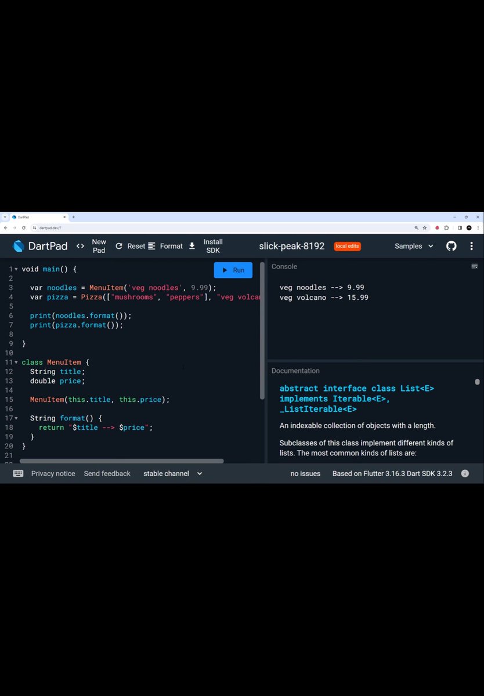Run the code
This screenshot has height=696, width=484.
[233, 270]
